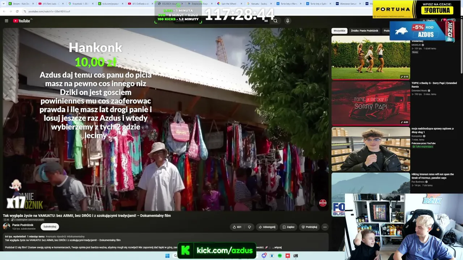The height and width of the screenshot is (260, 463).
Task: Open the Panie Podróżnik channel name link
Action: 23,225
